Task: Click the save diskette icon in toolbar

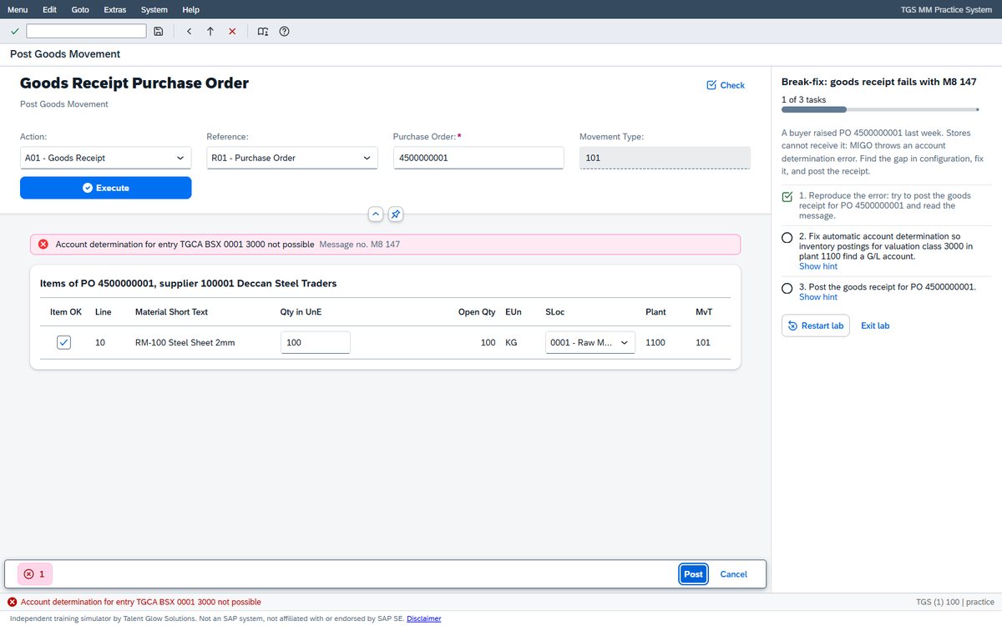Action: pos(159,31)
